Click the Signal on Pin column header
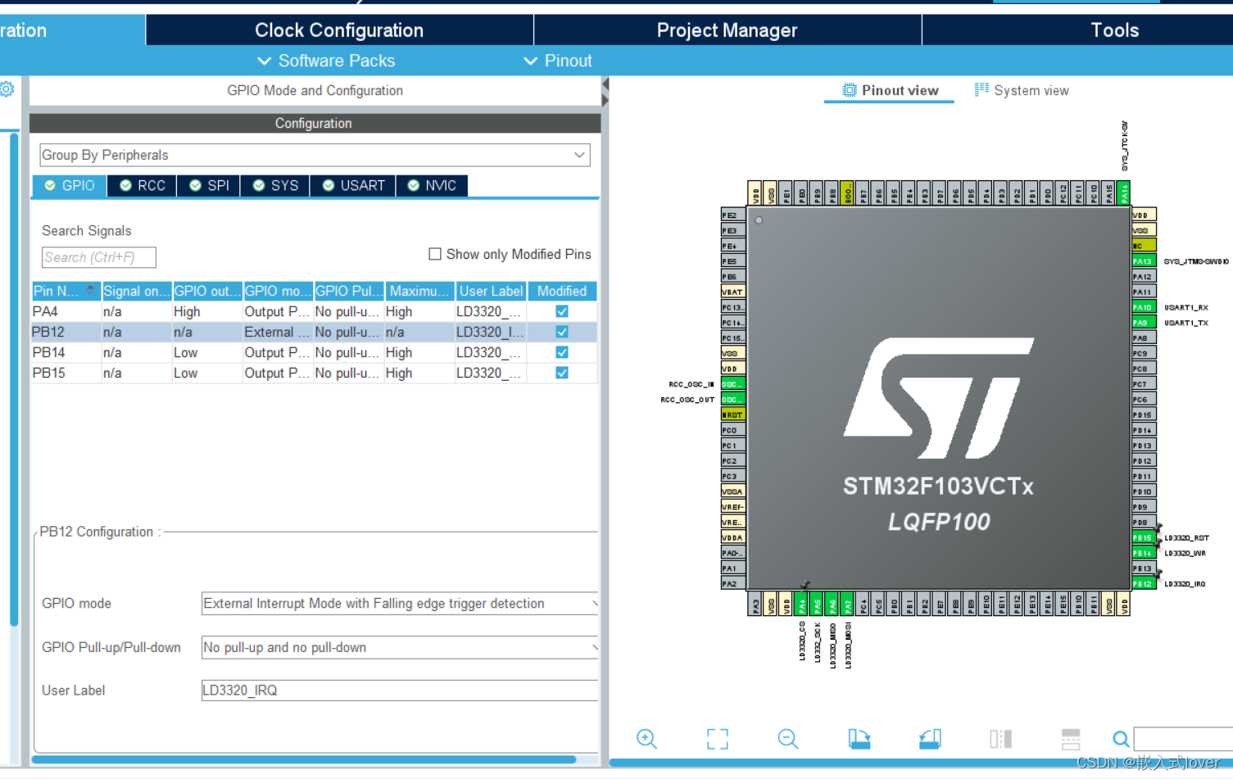 point(137,291)
